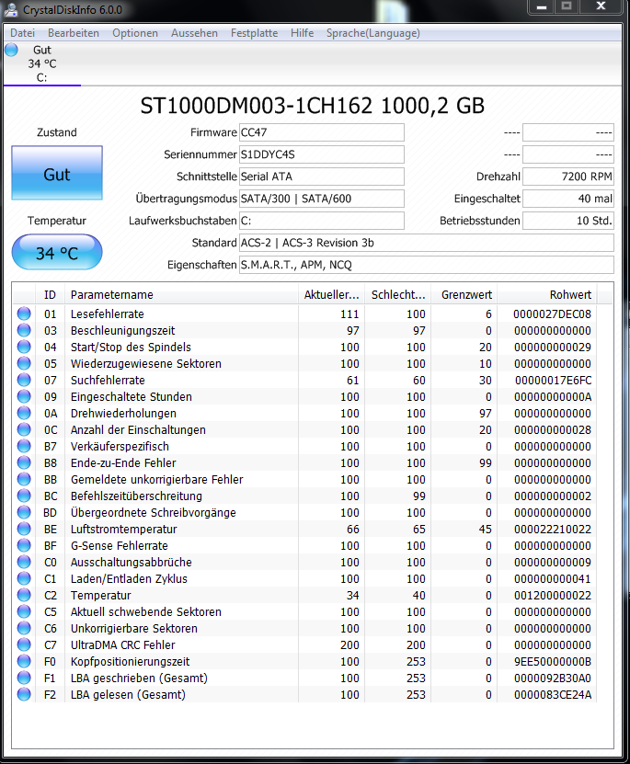Click the blue status orb on the drive tab
Image resolution: width=630 pixels, height=764 pixels.
(x=12, y=50)
